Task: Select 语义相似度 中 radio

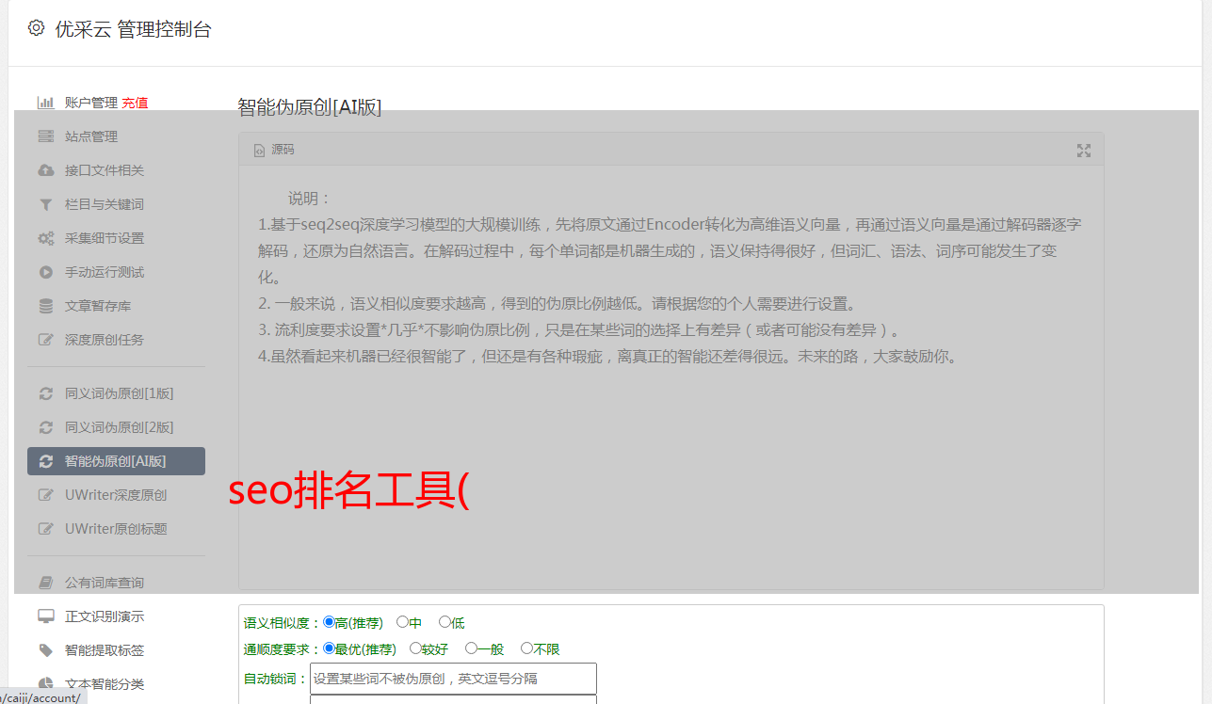Action: 402,622
